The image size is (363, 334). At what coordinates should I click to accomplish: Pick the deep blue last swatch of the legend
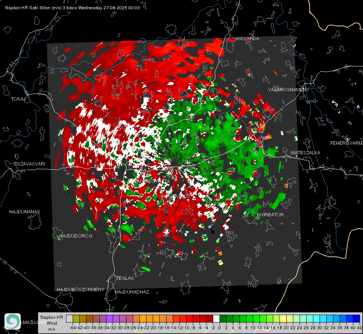pos(357,318)
